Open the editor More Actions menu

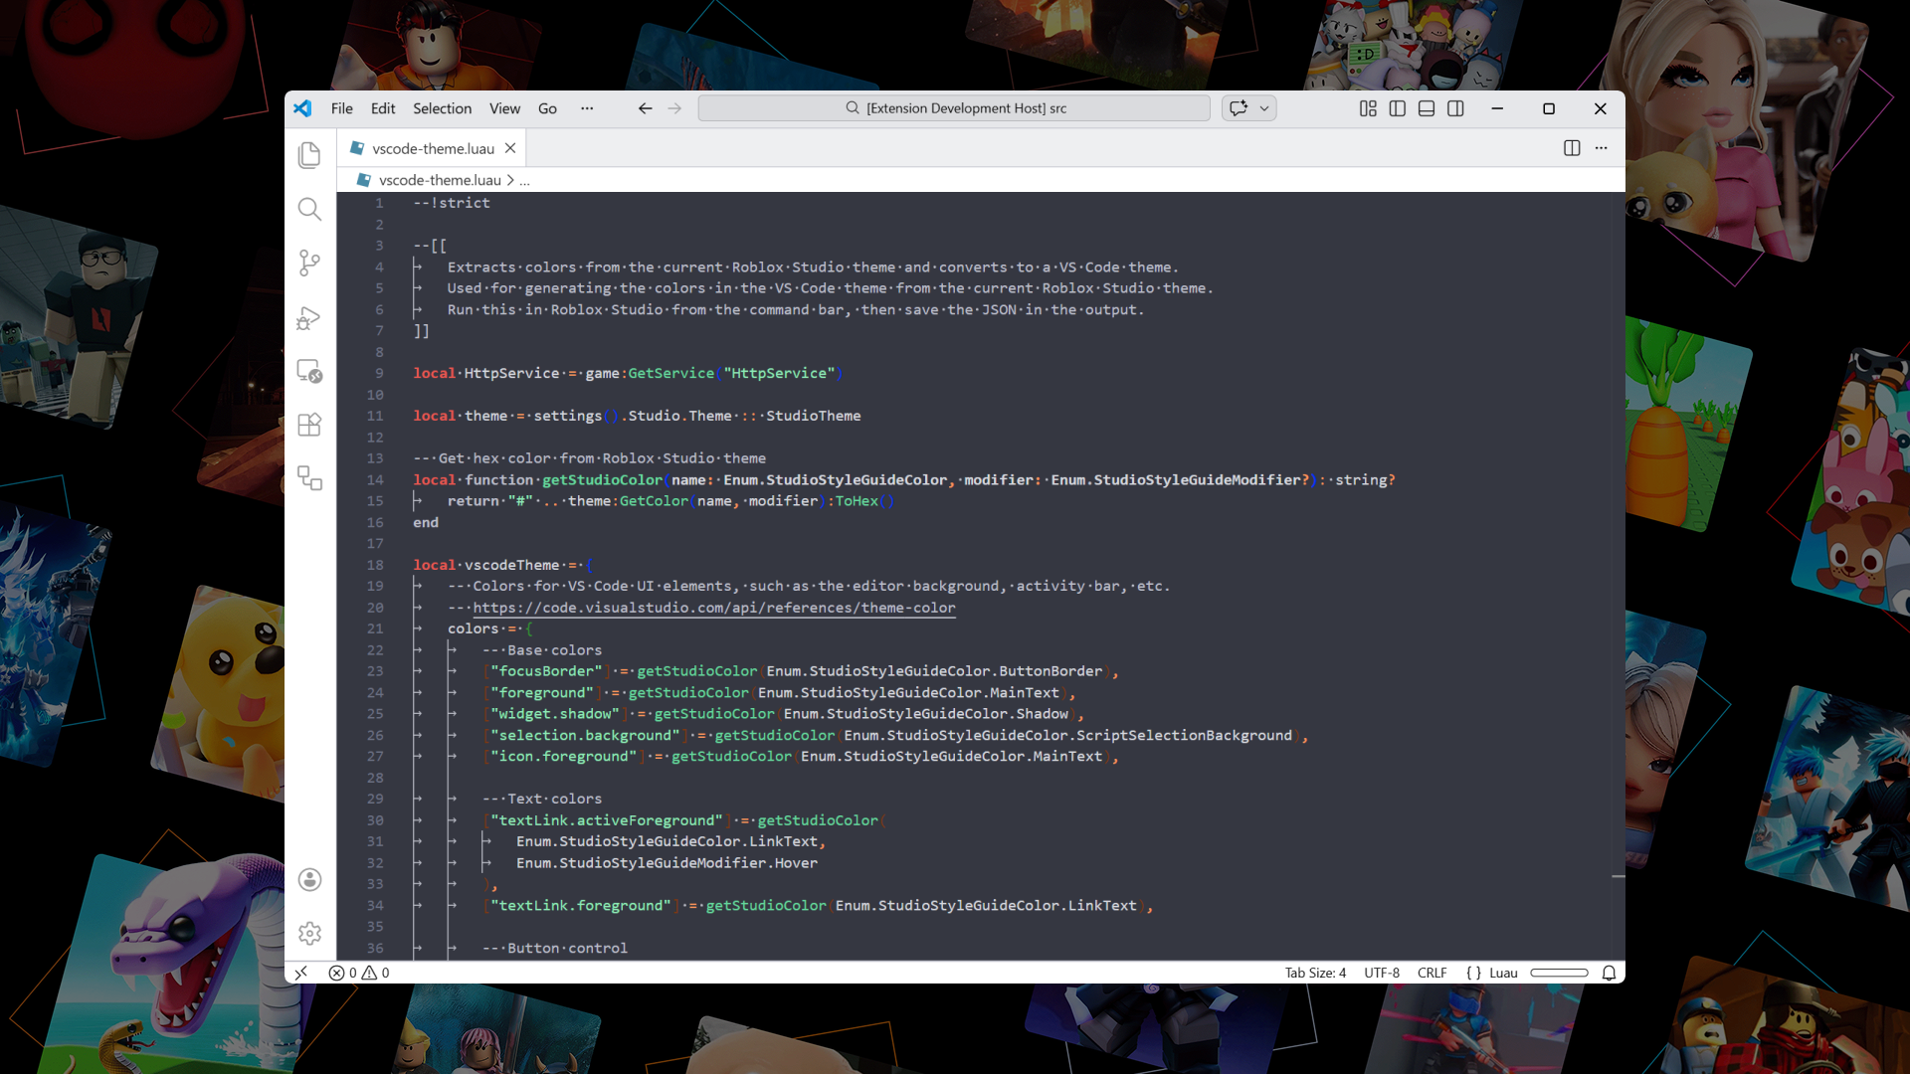(x=1602, y=147)
